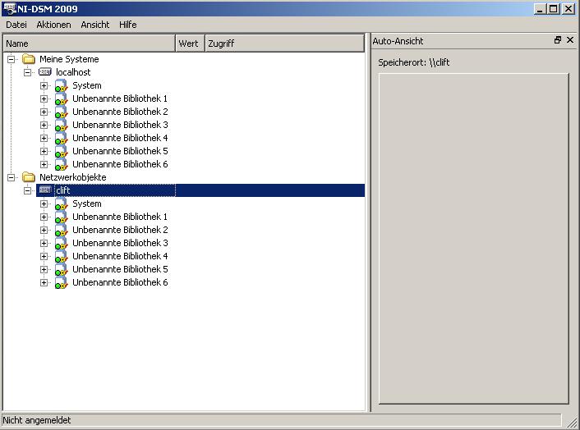The image size is (580, 430).
Task: Click library icon of Bibliothek 2 under localhost
Action: click(x=61, y=112)
